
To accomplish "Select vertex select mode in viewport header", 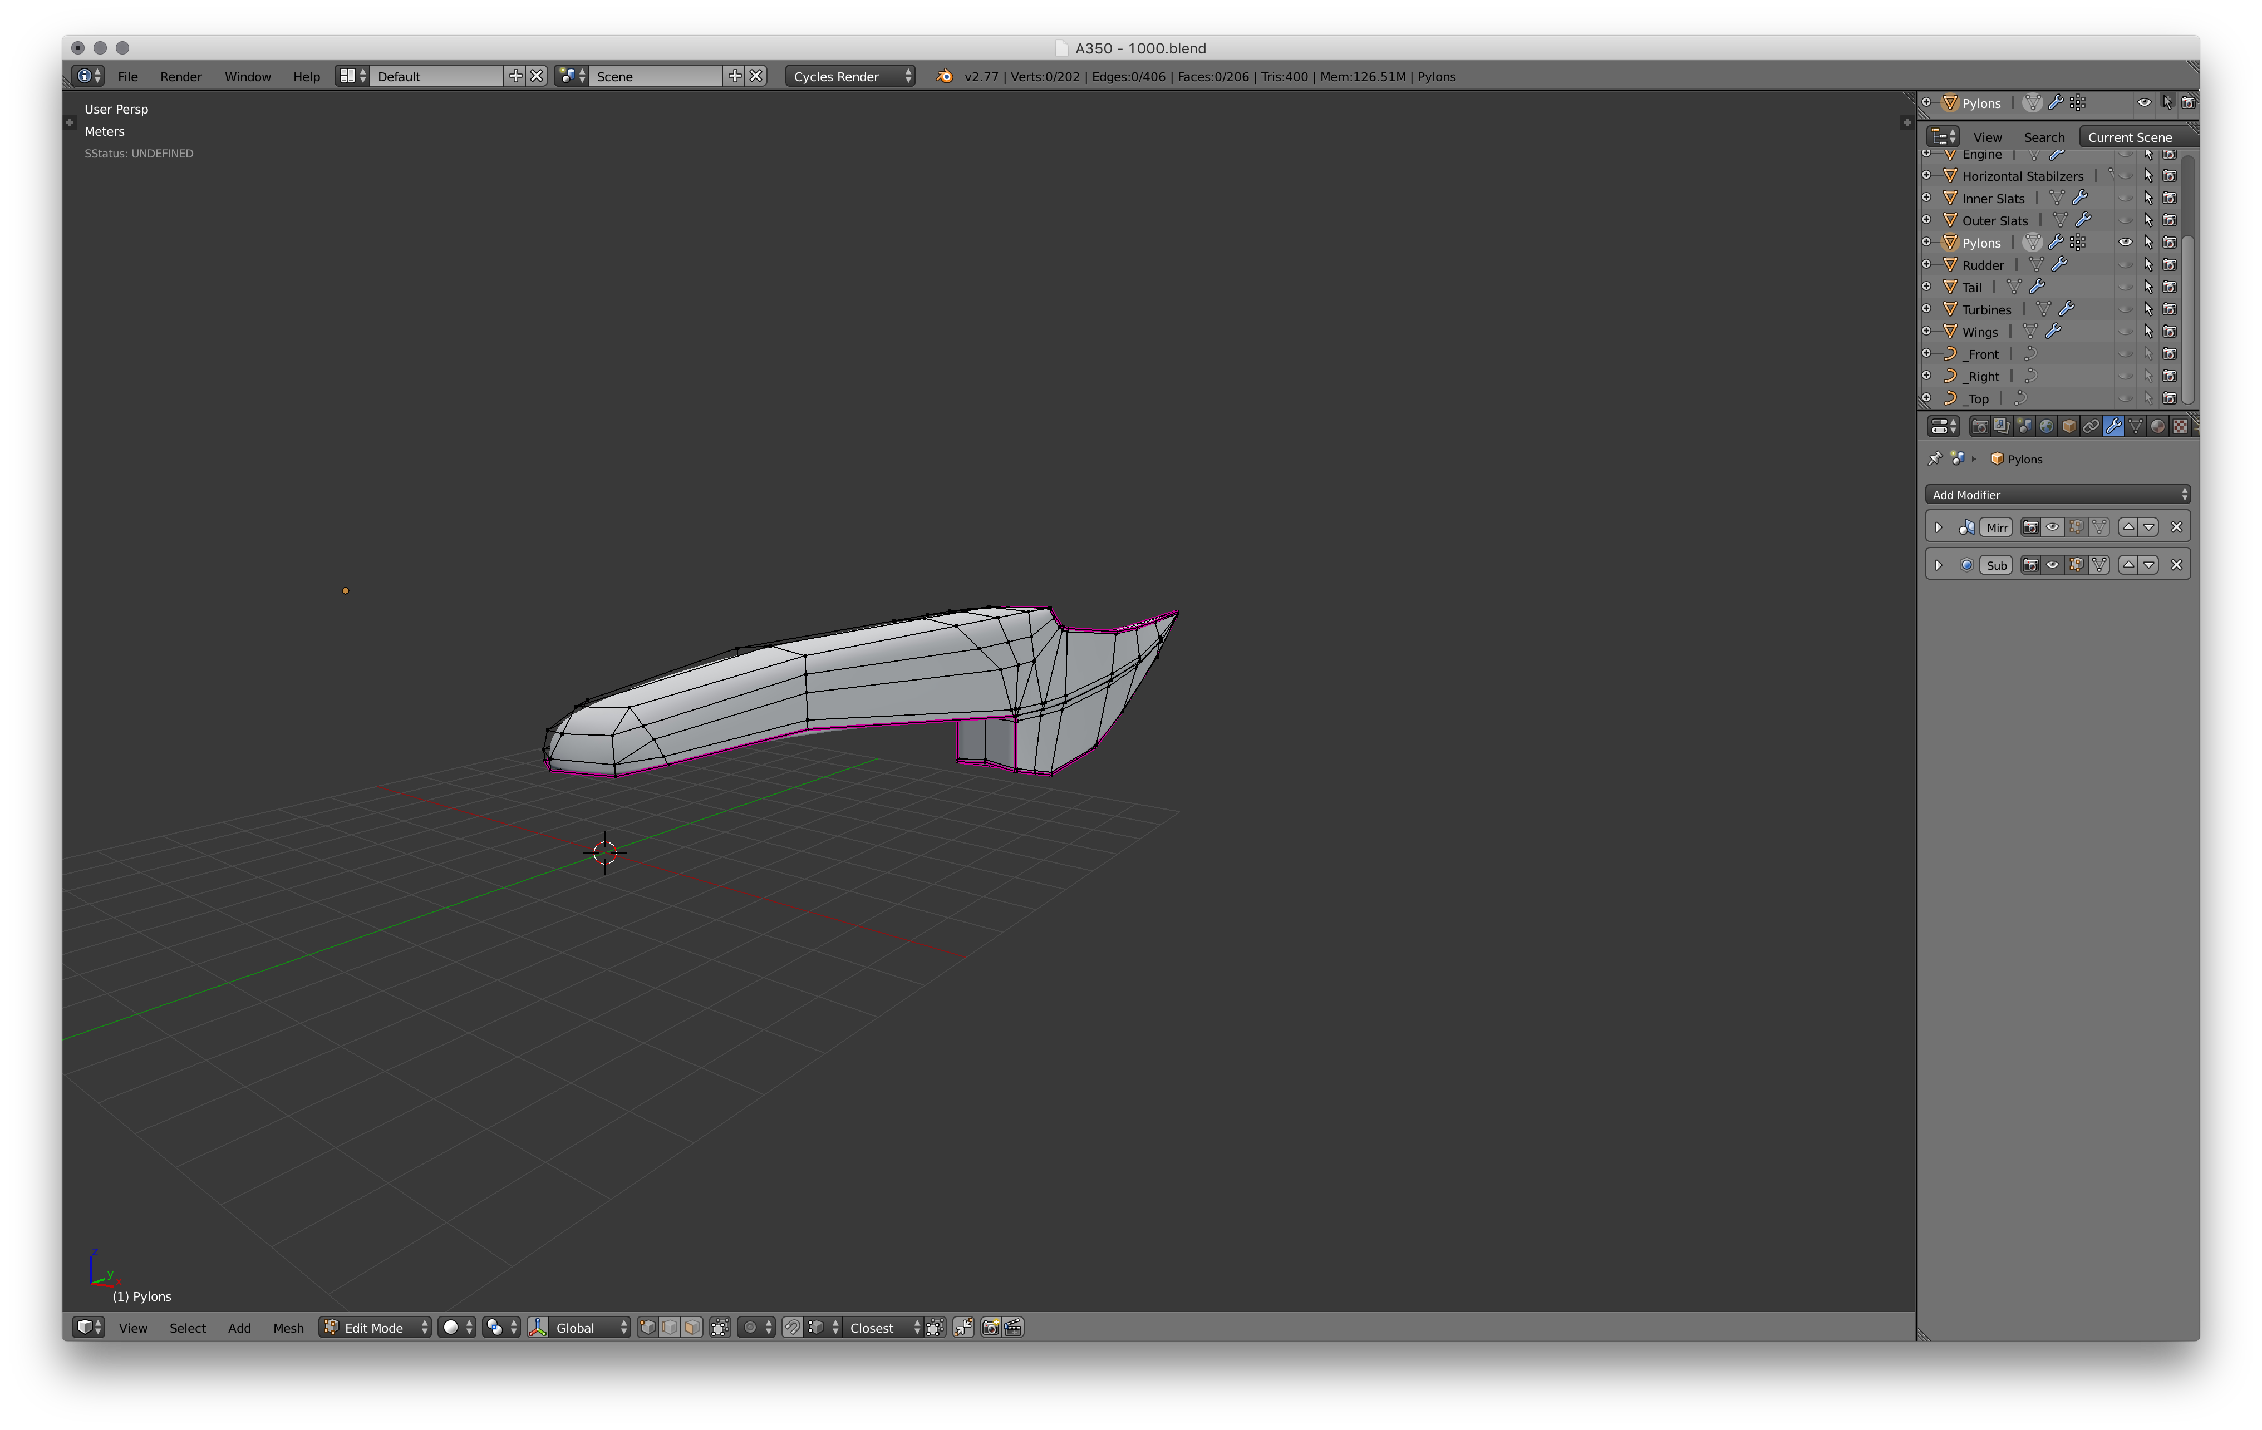I will click(x=647, y=1327).
